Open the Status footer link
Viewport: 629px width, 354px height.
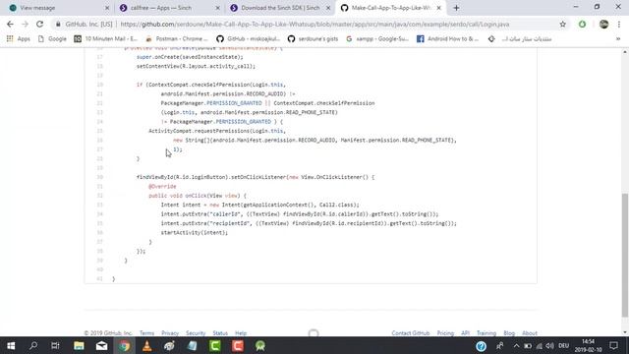pyautogui.click(x=220, y=333)
